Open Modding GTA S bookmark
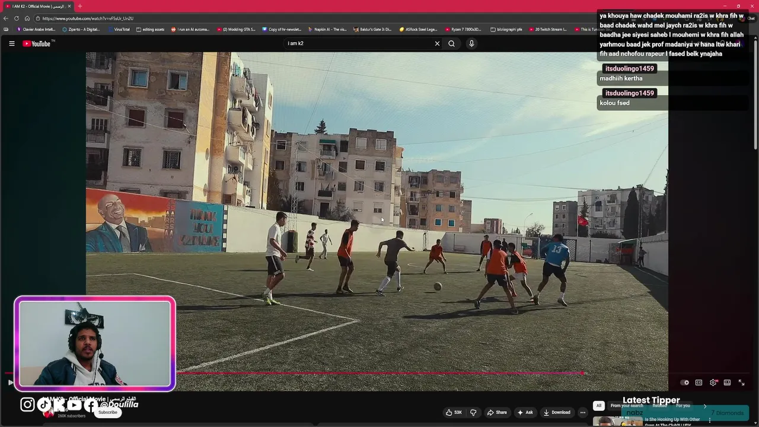Viewport: 759px width, 427px height. click(x=236, y=29)
